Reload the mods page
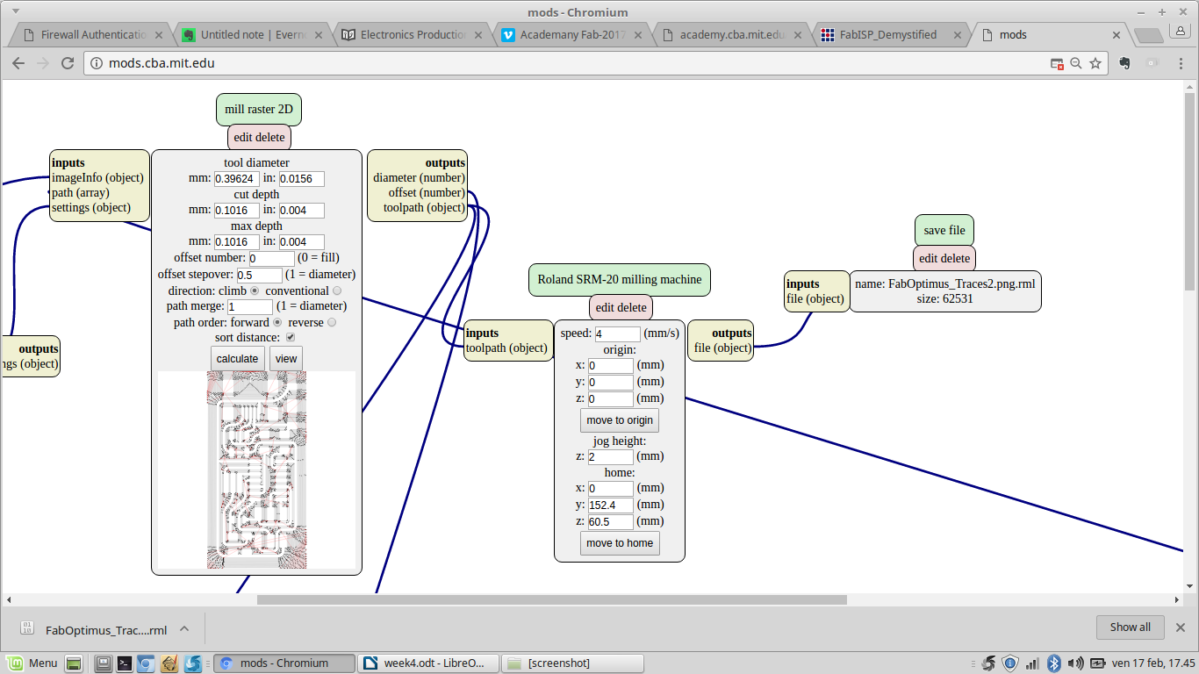Screen dimensions: 1199x674 coord(68,63)
